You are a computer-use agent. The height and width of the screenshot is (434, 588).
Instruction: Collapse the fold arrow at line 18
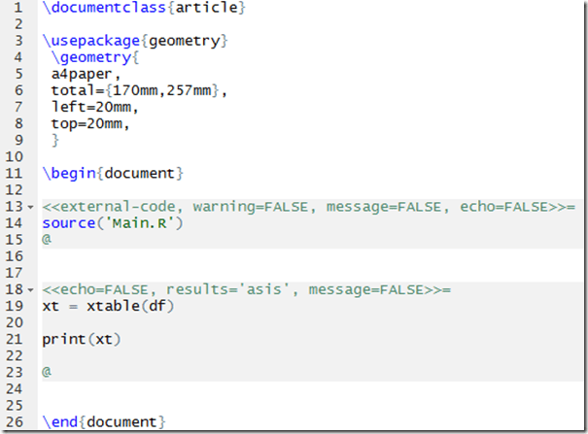click(34, 289)
